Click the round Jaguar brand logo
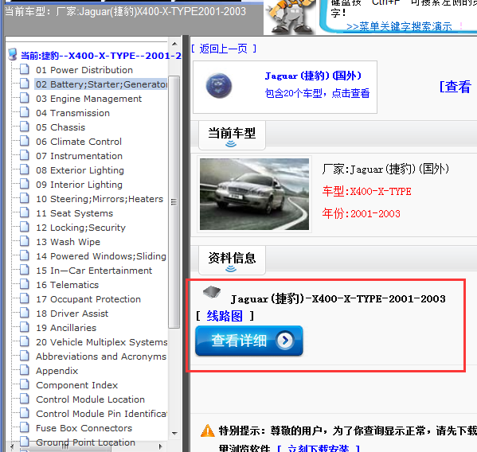The width and height of the screenshot is (477, 452). pos(219,86)
